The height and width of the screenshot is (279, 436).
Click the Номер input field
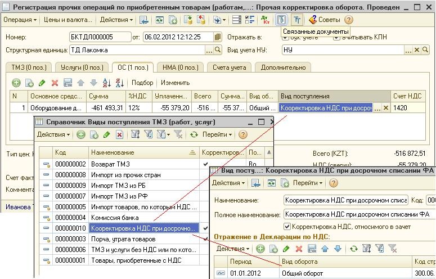pos(99,37)
